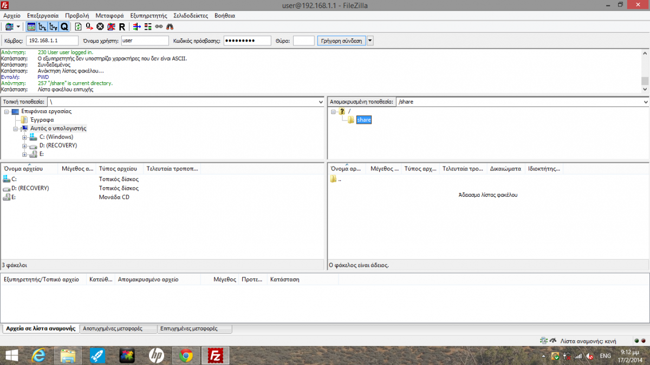
Task: Reconnect to the last server (R icon)
Action: 122,26
